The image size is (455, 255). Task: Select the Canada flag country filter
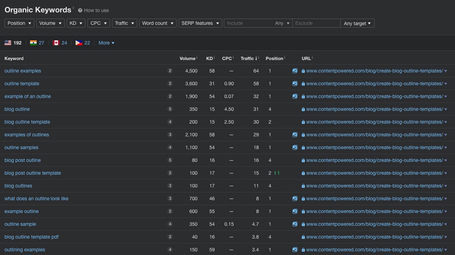pos(56,43)
